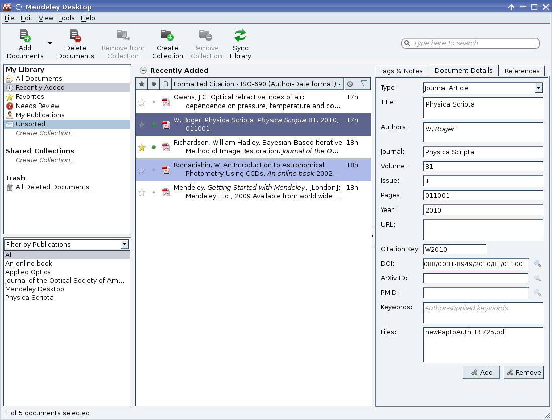552x420 pixels.
Task: Click the Keywords input field
Action: (483, 312)
